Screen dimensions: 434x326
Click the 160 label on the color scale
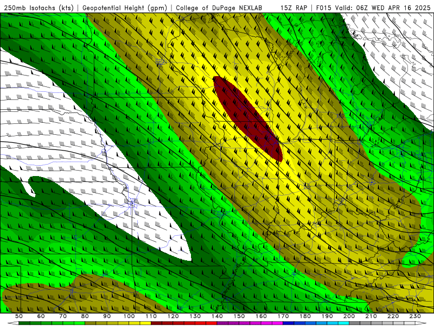coord(261,316)
